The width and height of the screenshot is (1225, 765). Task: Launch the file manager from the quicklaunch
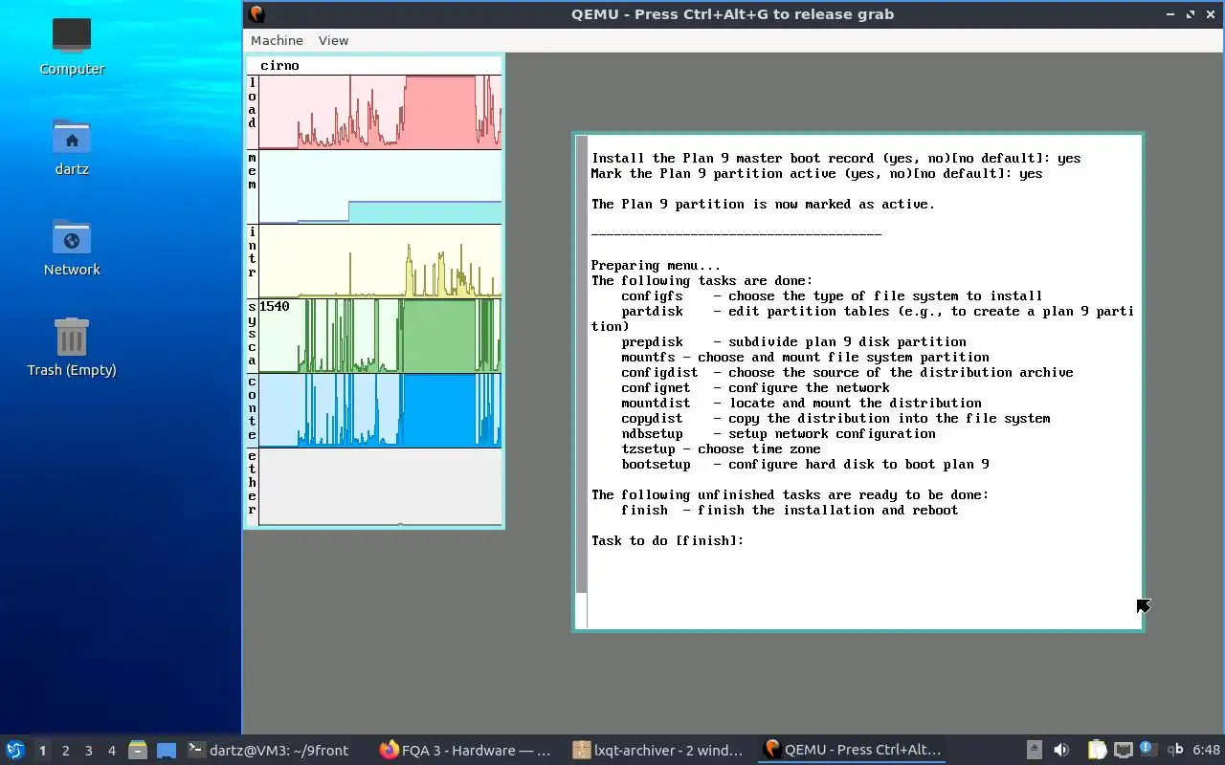point(138,751)
